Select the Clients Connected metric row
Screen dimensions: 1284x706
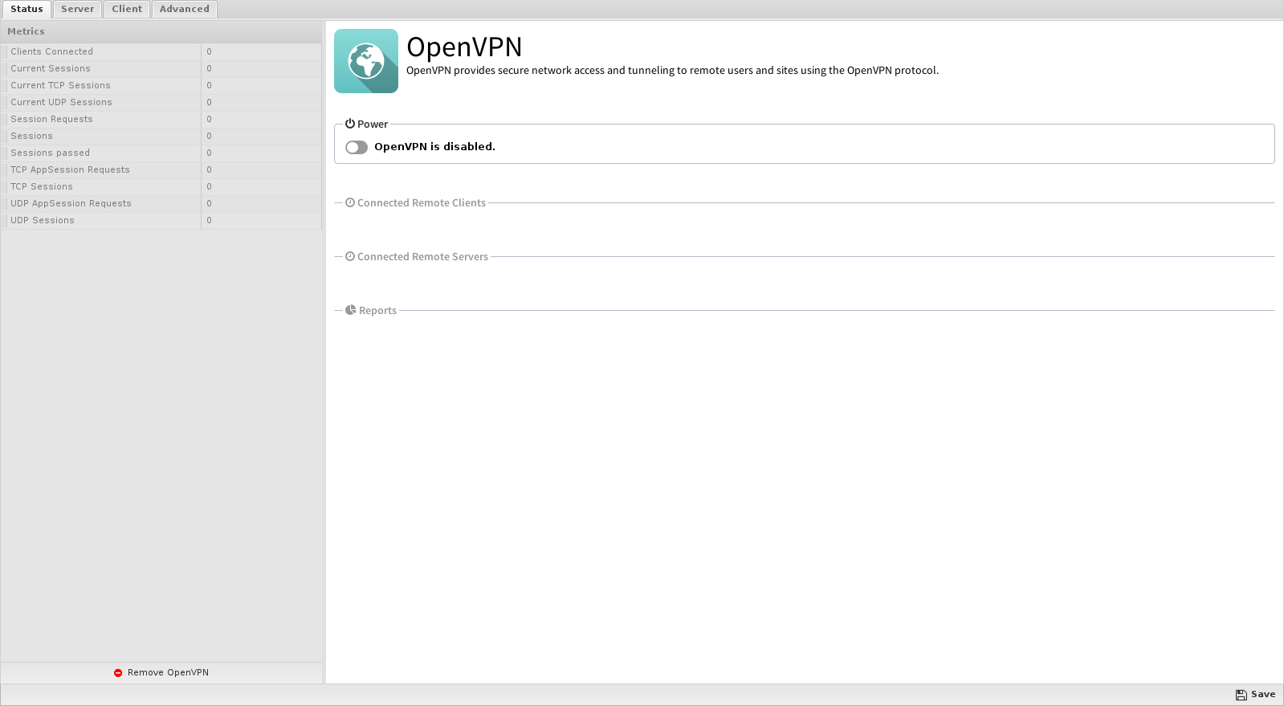click(x=161, y=51)
